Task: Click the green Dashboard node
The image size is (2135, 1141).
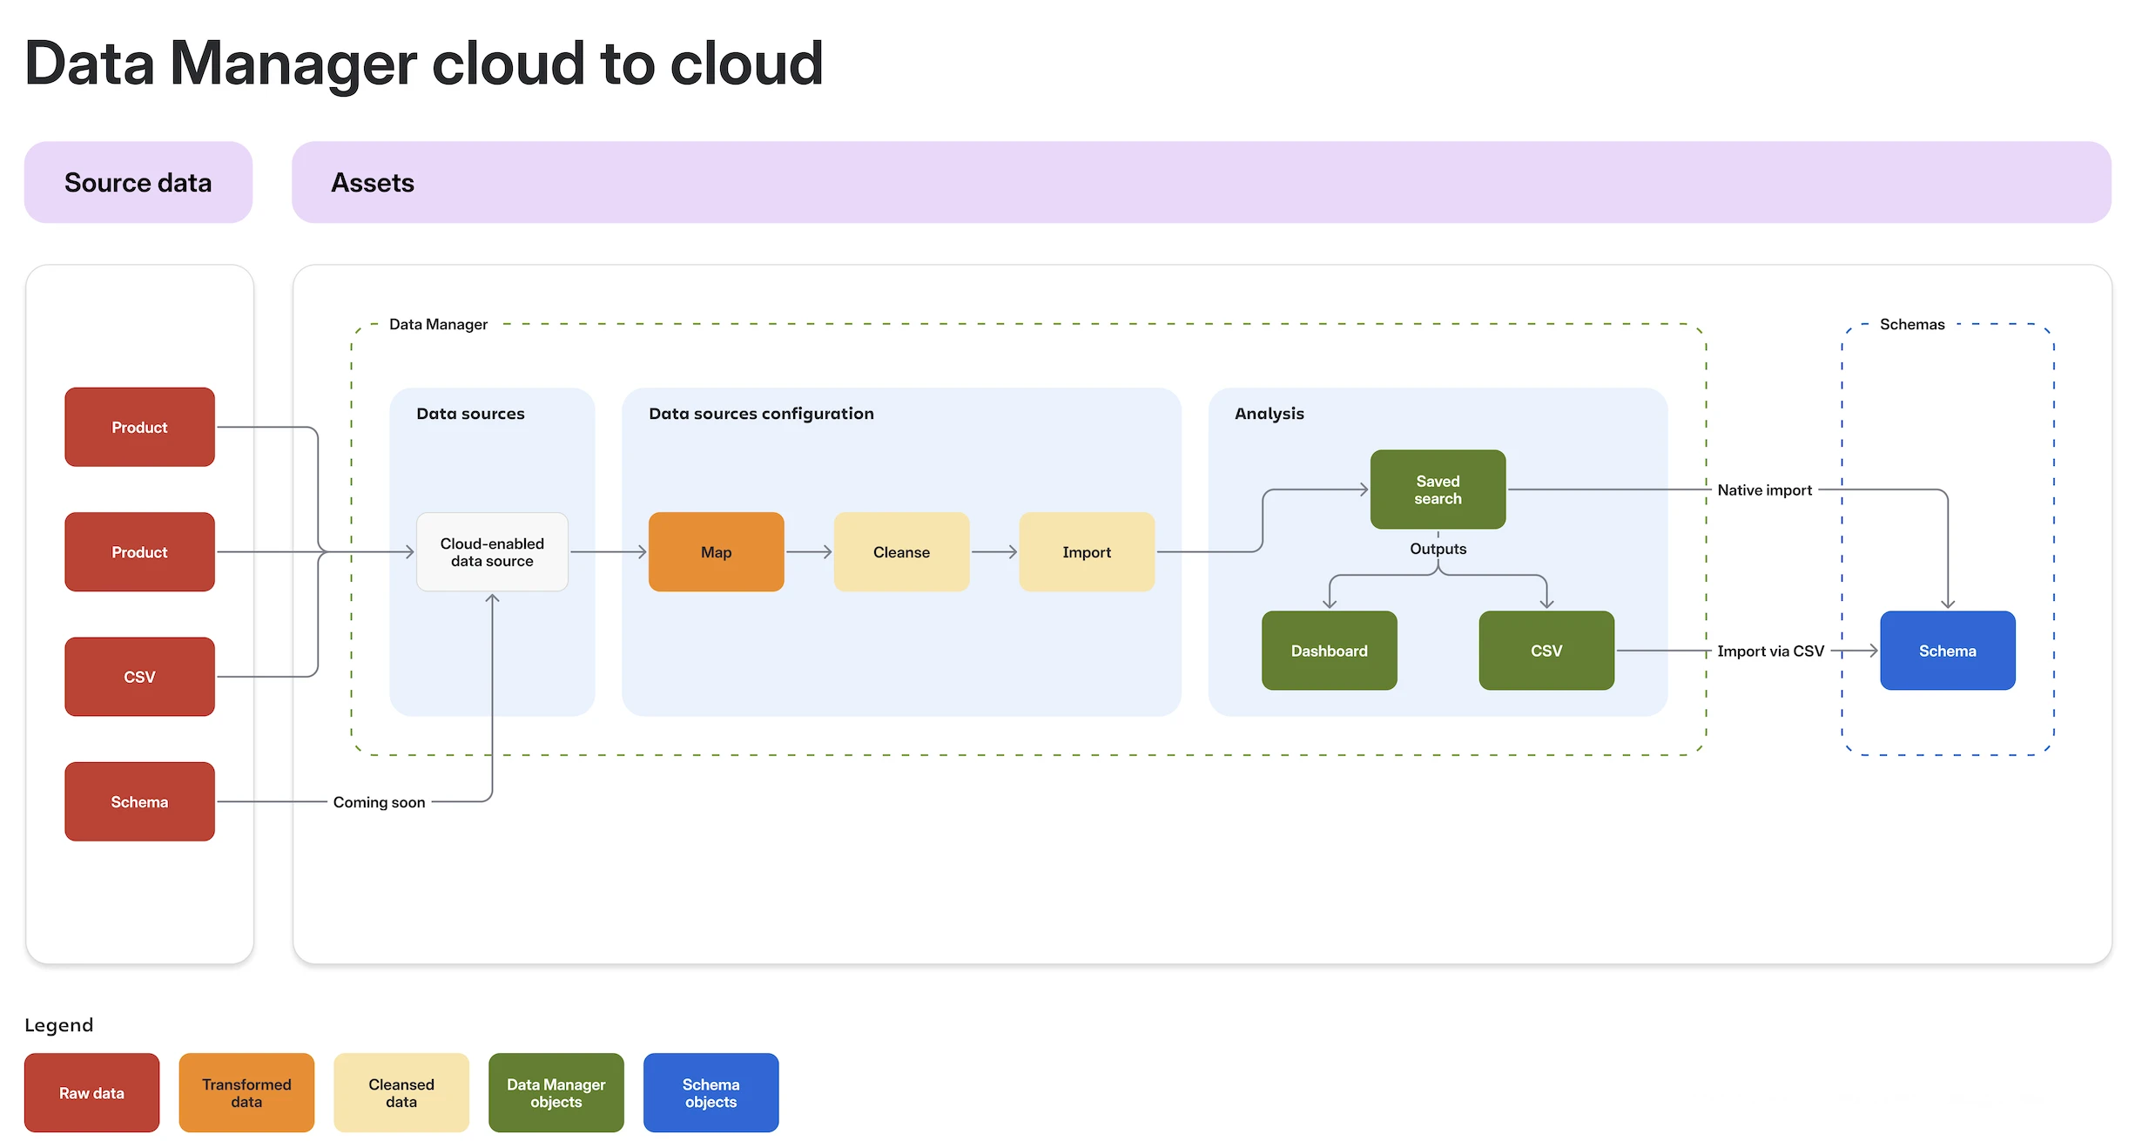Action: click(1329, 651)
